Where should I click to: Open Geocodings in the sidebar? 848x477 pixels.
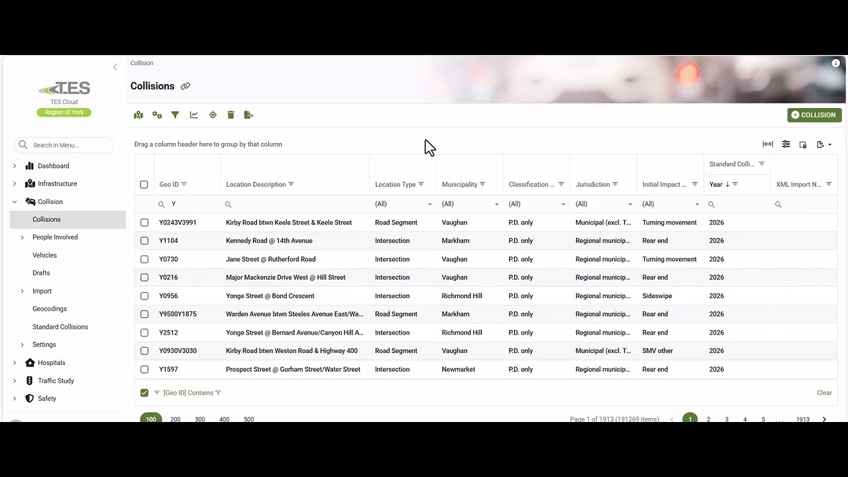(50, 309)
